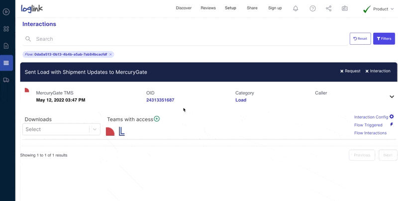Click red icon beside MercuryGate TMS row
398x201 pixels.
tap(27, 90)
